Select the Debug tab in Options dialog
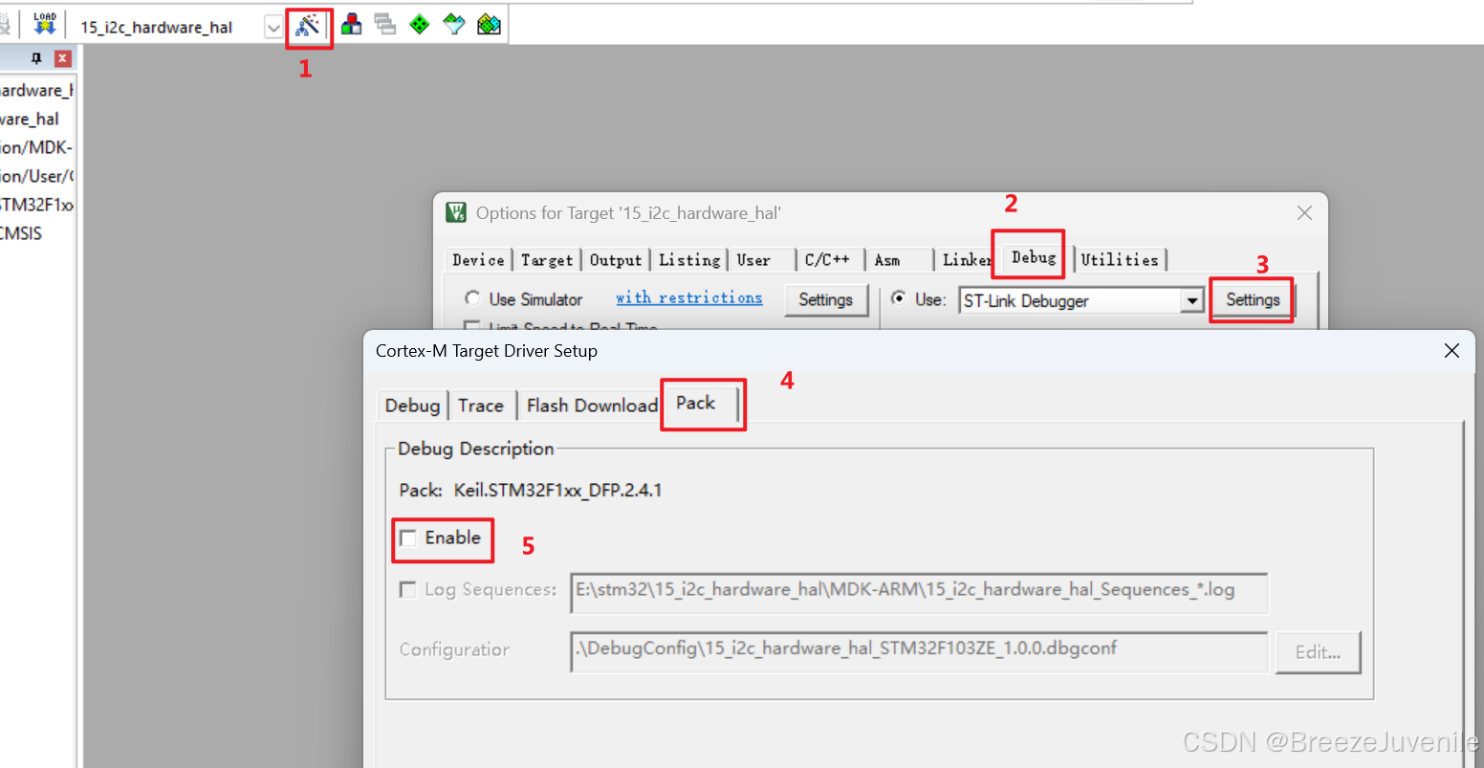The height and width of the screenshot is (768, 1484). click(x=1034, y=257)
